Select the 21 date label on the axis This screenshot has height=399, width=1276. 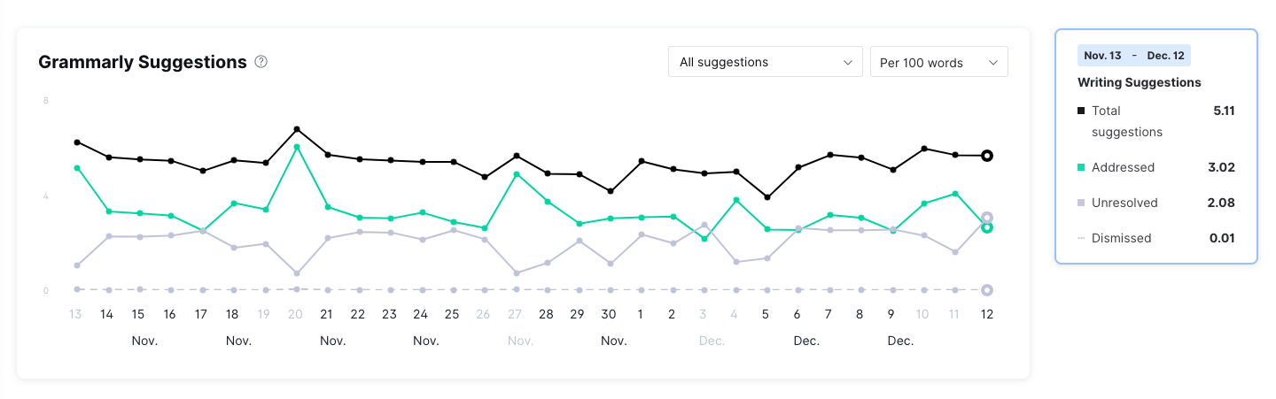point(326,314)
